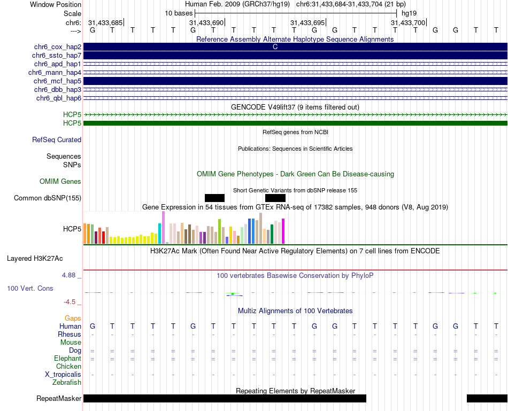Click the green PhyloP conservation spike

pyautogui.click(x=233, y=294)
